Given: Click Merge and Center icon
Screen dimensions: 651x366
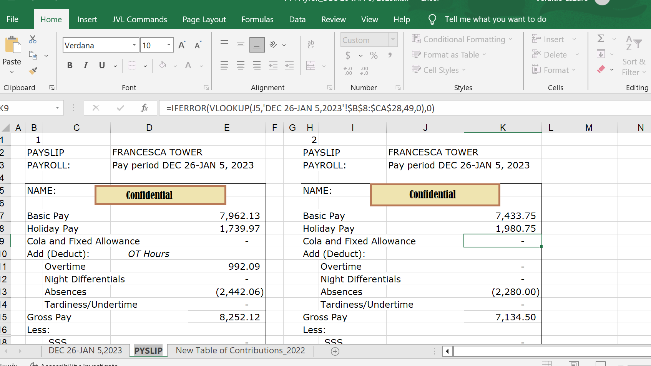Looking at the screenshot, I should (x=311, y=66).
